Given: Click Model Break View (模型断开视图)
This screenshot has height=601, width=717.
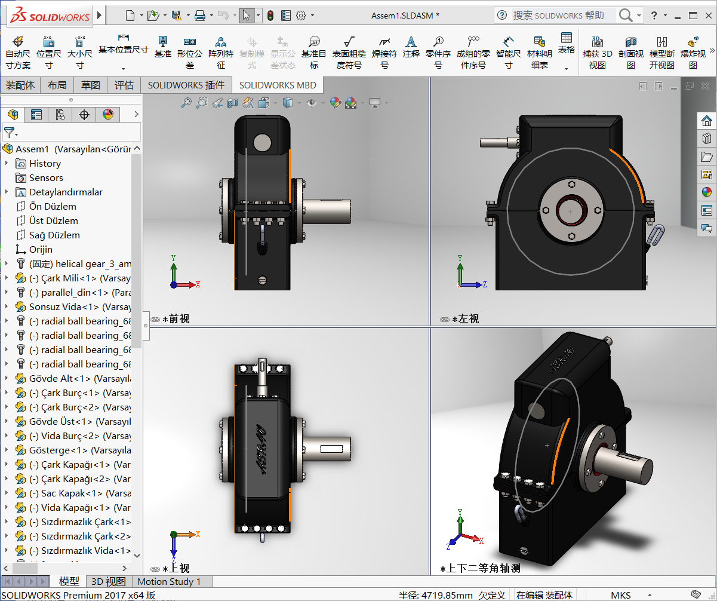Looking at the screenshot, I should click(x=662, y=52).
